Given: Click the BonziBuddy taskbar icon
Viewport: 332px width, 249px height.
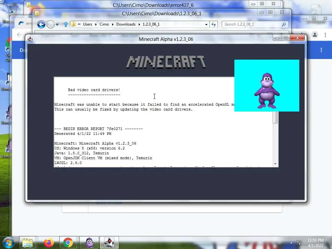Looking at the screenshot, I should 89,243.
